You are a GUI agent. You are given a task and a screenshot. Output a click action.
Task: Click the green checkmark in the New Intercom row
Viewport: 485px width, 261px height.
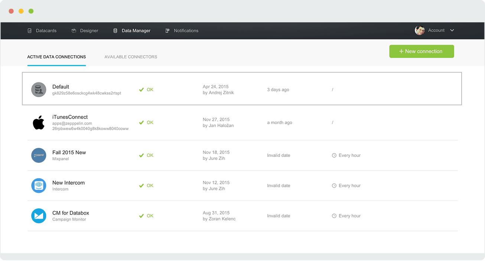(141, 186)
